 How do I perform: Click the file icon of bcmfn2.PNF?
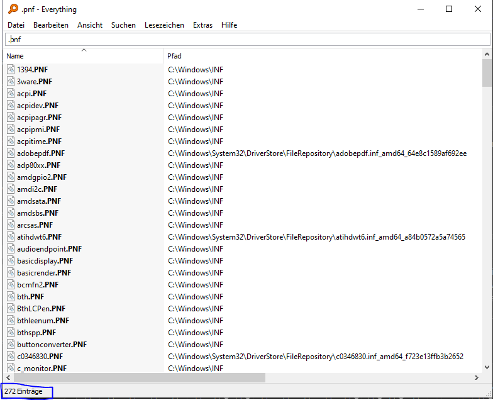click(x=11, y=284)
